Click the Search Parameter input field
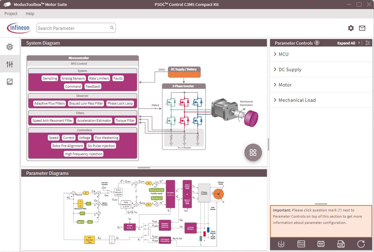Screen dimensions: 374x252 click(73, 28)
